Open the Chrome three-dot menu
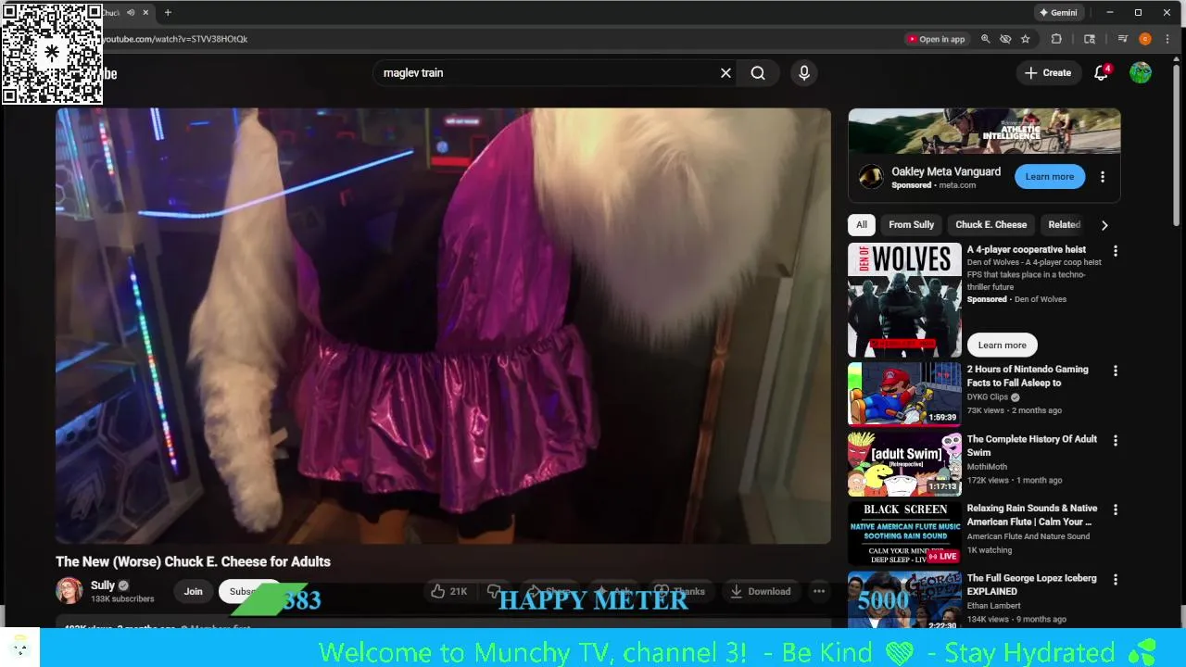The width and height of the screenshot is (1186, 667). tap(1167, 39)
